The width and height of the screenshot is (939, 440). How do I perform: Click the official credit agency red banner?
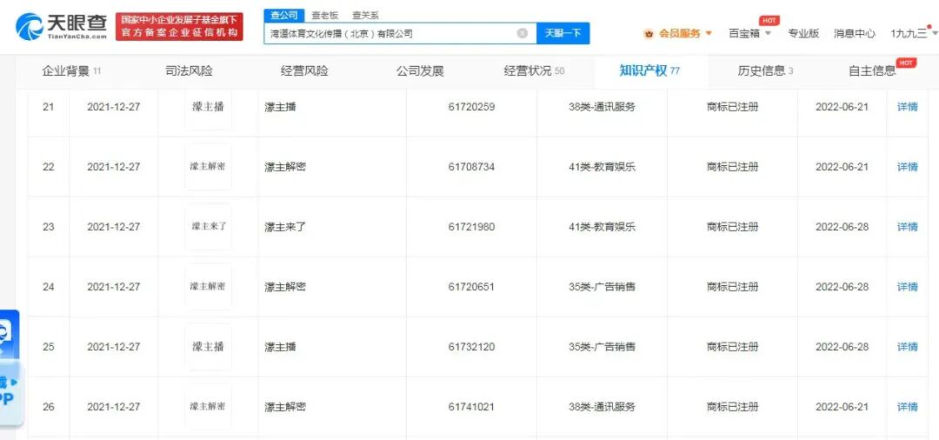[x=179, y=27]
